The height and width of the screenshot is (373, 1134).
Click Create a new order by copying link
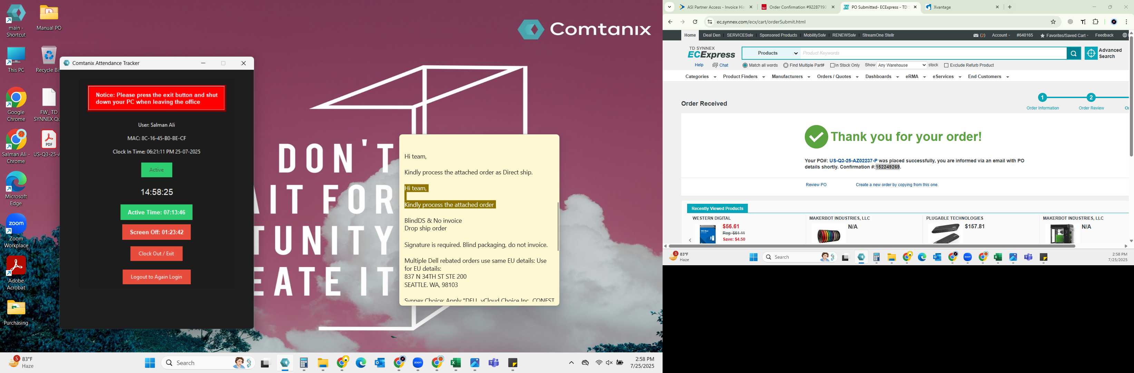pyautogui.click(x=897, y=185)
